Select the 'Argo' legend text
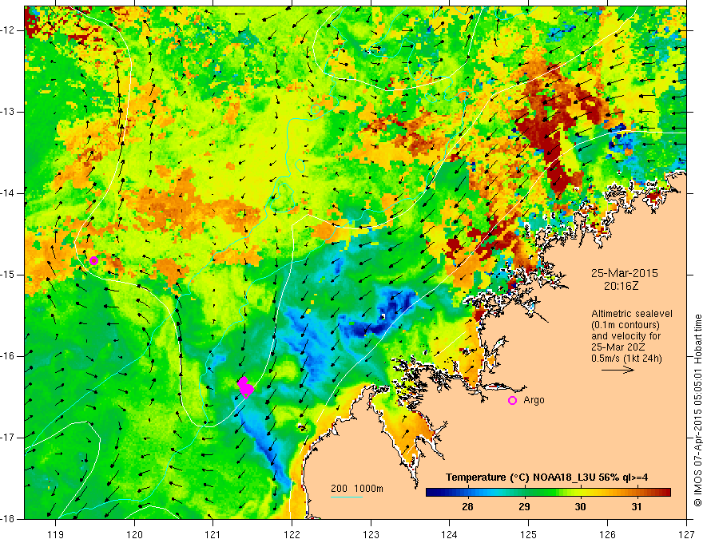 (x=534, y=400)
